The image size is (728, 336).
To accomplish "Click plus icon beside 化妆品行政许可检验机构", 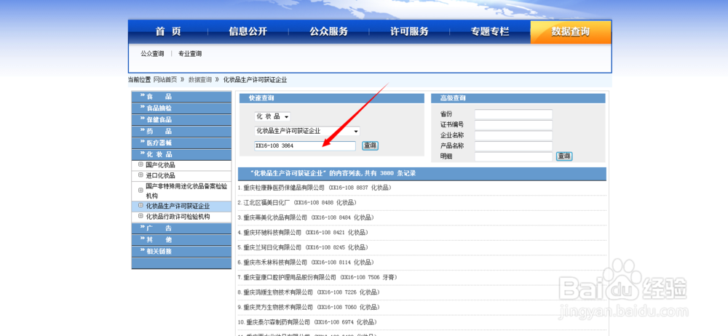I will [x=141, y=216].
